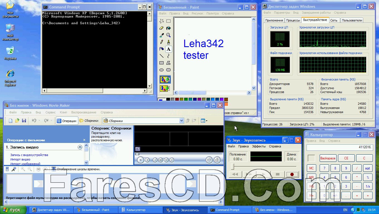The image size is (379, 214).
Task: Choose the Rounded Rectangle tool in Paint
Action: [x=169, y=70]
